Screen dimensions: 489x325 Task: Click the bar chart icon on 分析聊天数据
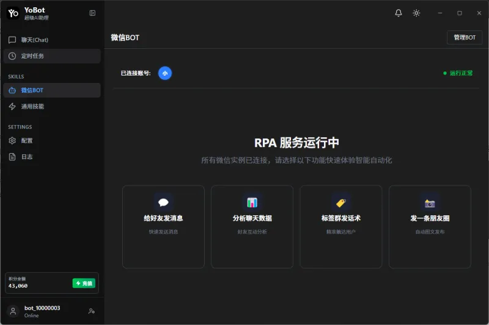pos(252,202)
